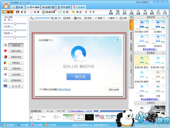Click the 自由拼贴 button

tap(16, 75)
